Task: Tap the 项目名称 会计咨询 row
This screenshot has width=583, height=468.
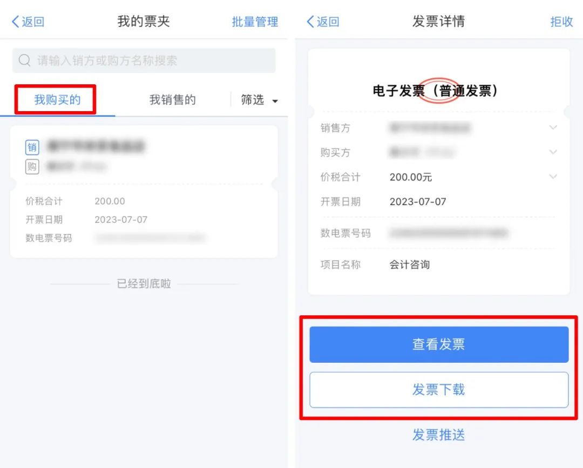Action: tap(439, 264)
